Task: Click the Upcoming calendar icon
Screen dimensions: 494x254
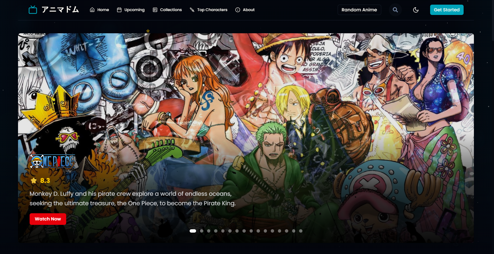Action: (x=119, y=10)
